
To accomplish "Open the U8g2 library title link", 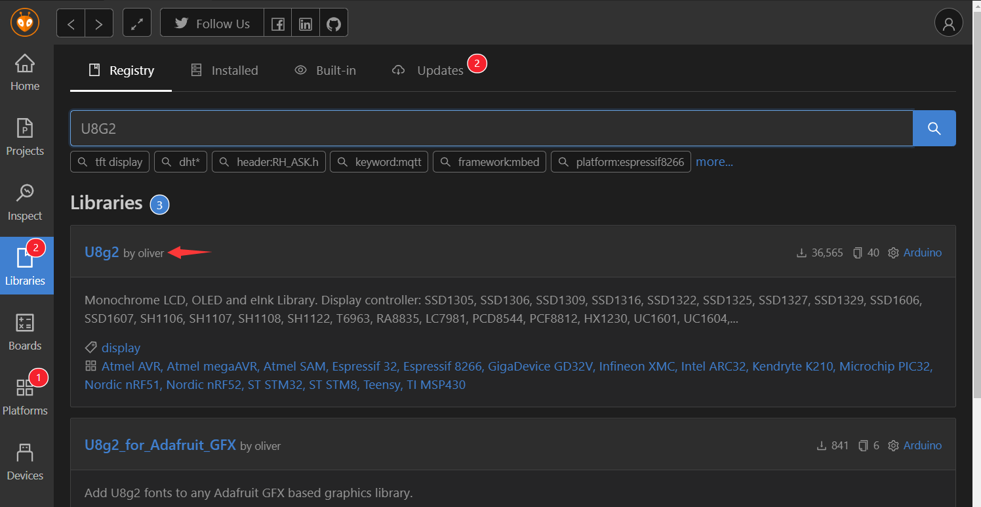I will pyautogui.click(x=102, y=253).
